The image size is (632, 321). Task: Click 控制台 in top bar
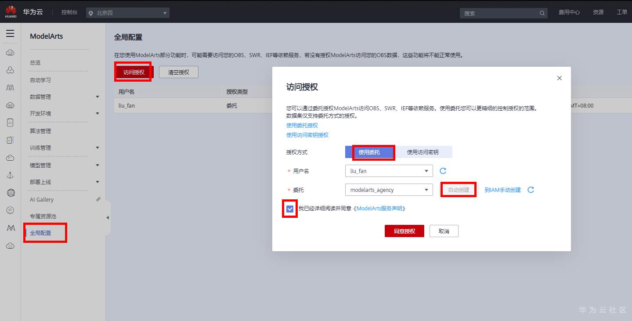pyautogui.click(x=69, y=12)
